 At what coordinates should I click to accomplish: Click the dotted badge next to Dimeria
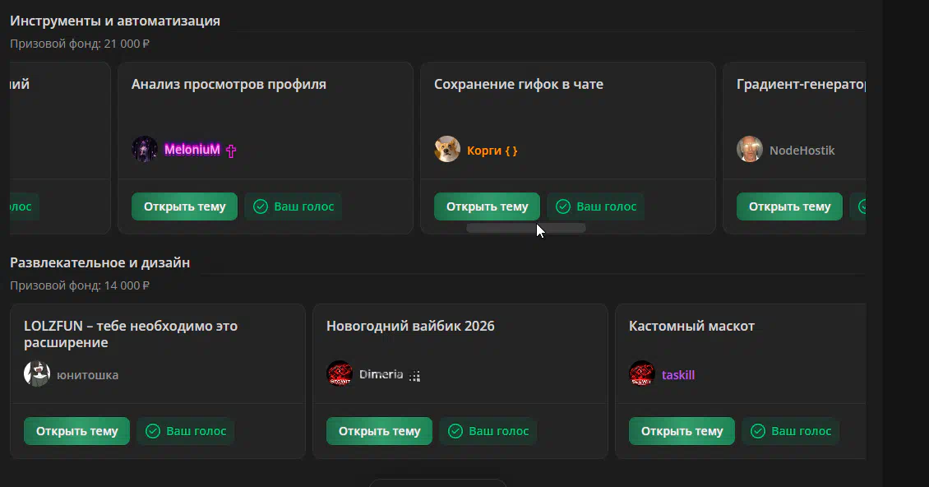415,376
